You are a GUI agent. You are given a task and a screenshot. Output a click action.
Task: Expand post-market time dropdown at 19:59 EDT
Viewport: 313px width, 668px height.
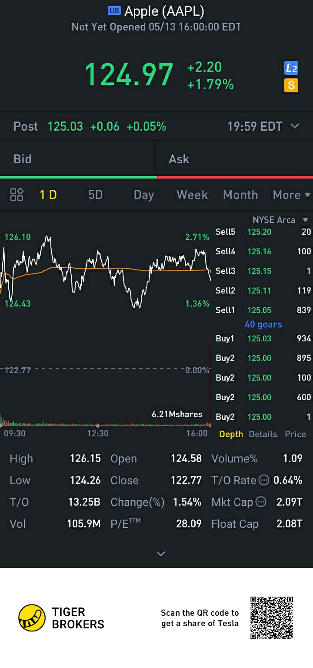point(295,126)
